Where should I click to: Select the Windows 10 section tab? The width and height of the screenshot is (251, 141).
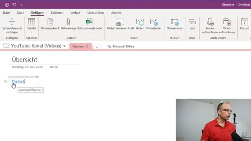[x=80, y=46]
